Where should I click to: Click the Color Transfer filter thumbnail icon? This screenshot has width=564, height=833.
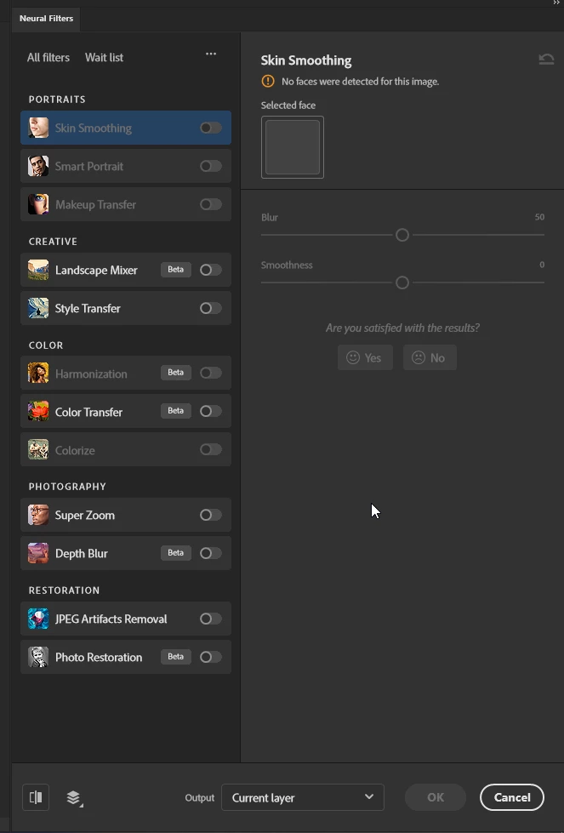click(x=38, y=411)
